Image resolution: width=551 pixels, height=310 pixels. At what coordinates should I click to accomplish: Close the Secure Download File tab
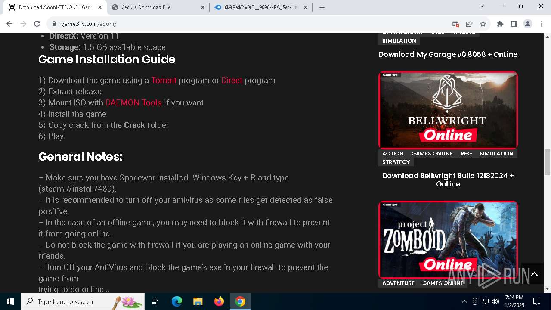[x=203, y=7]
